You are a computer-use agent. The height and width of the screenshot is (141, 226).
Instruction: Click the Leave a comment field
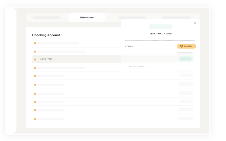click(x=159, y=66)
